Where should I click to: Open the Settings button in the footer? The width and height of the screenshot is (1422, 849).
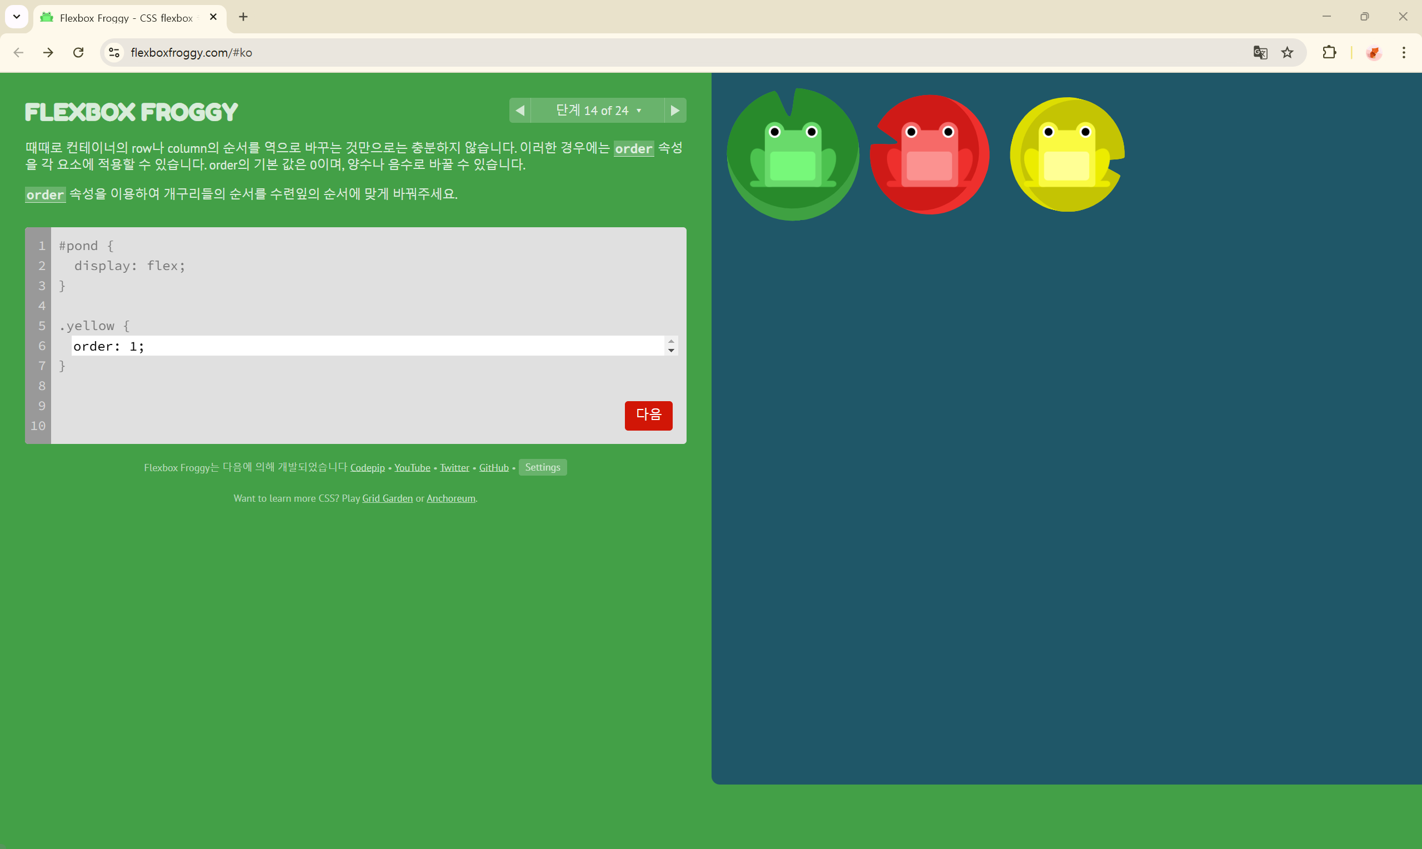click(542, 467)
